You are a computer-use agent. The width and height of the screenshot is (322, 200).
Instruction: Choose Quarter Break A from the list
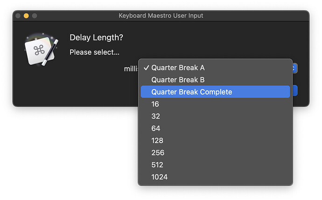(x=178, y=68)
